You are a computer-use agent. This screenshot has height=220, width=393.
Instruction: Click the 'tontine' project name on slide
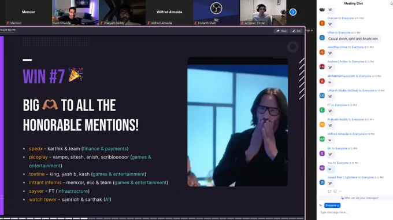pyautogui.click(x=36, y=174)
